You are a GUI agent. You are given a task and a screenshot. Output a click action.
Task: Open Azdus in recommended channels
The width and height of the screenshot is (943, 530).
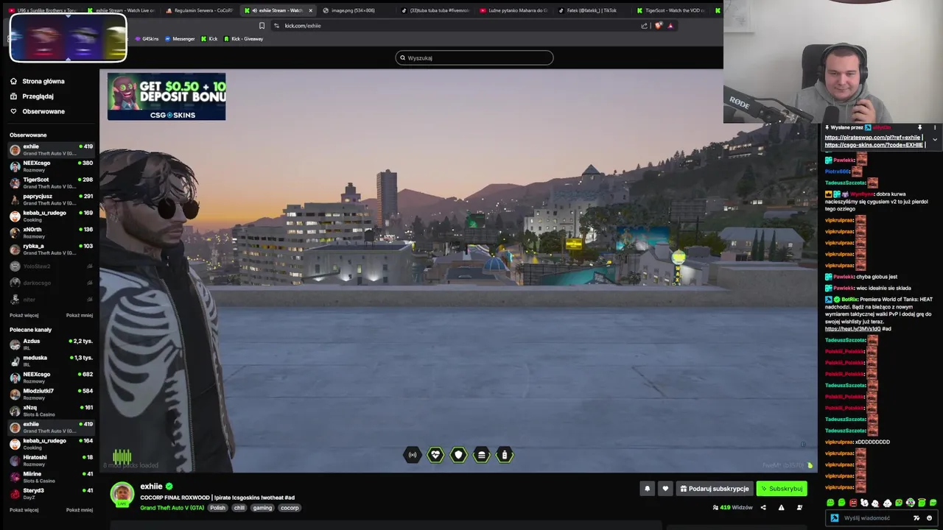point(51,344)
